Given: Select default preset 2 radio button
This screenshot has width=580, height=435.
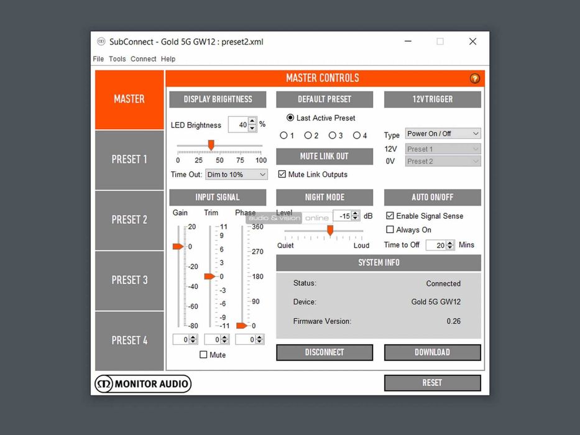Looking at the screenshot, I should 308,135.
